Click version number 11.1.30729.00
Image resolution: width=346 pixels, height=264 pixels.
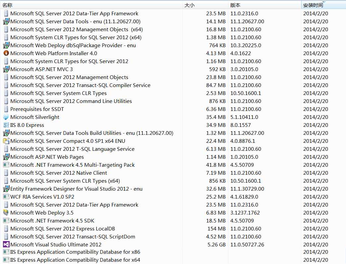click(x=247, y=189)
